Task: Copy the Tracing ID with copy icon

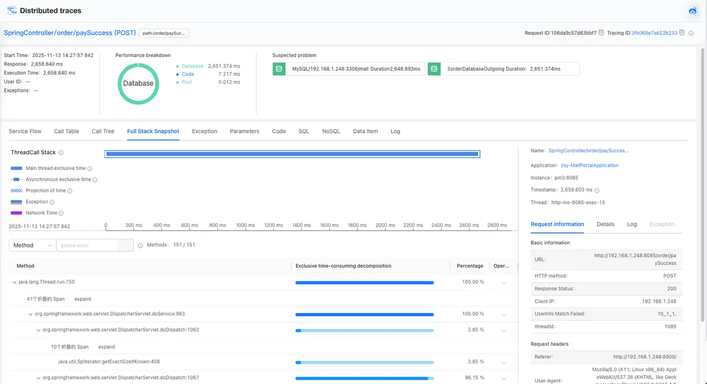Action: click(682, 33)
